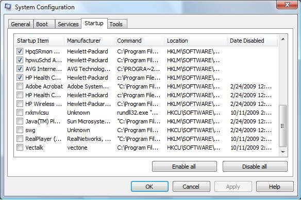Confirm with the OK button
Image resolution: width=301 pixels, height=200 pixels.
(149, 187)
